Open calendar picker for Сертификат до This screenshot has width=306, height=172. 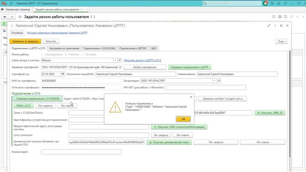click(x=63, y=74)
